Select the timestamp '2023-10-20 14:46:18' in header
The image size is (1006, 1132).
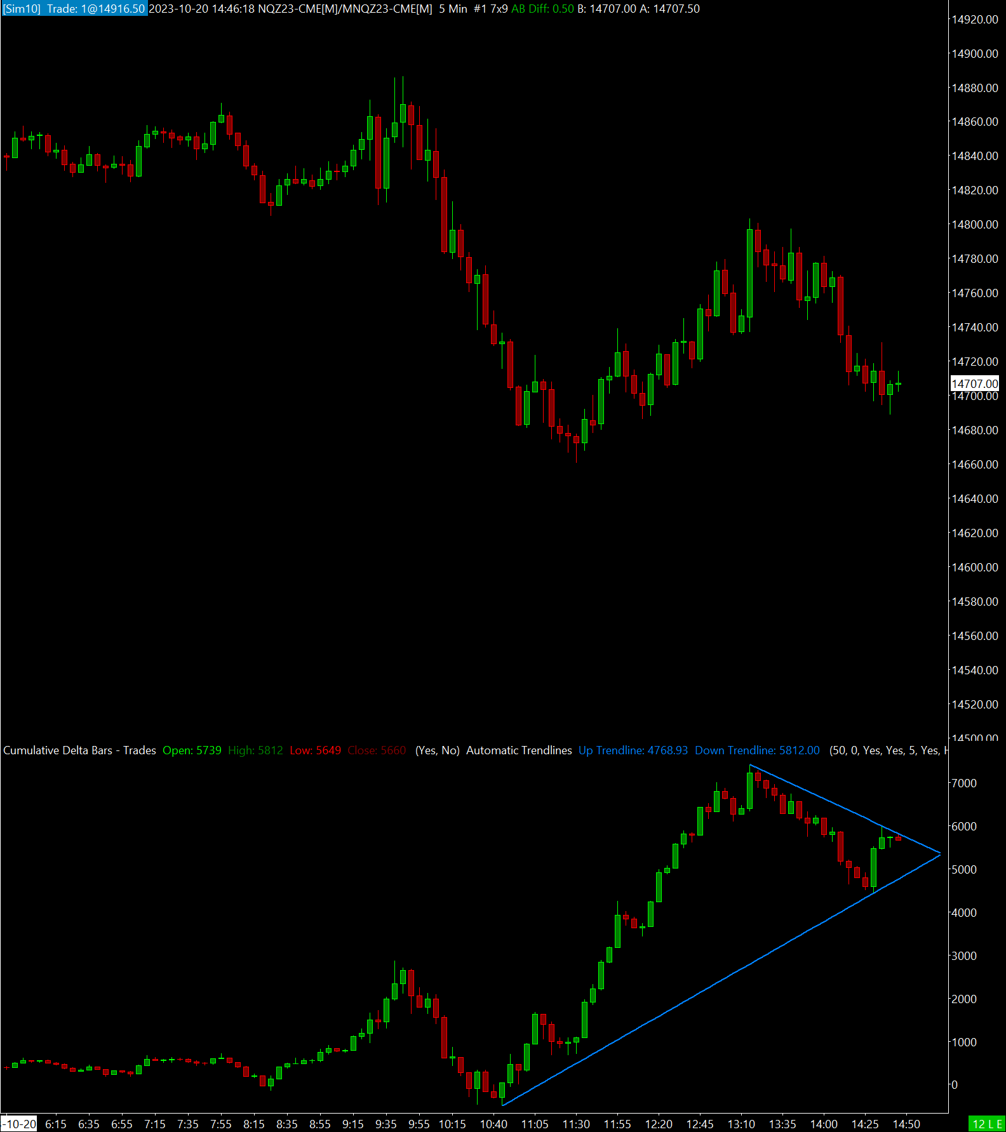coord(201,9)
